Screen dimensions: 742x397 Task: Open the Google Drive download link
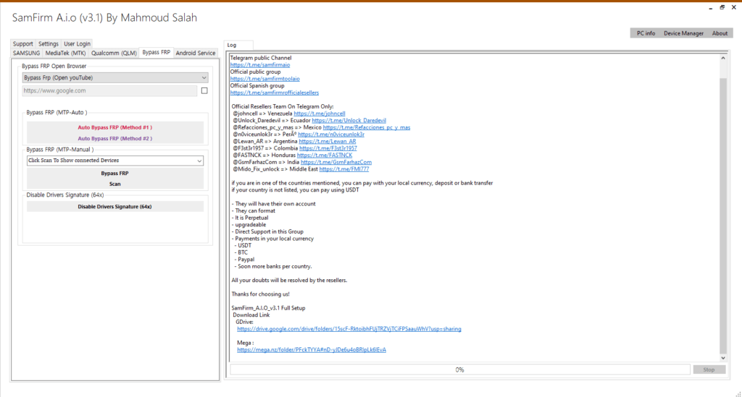click(349, 329)
